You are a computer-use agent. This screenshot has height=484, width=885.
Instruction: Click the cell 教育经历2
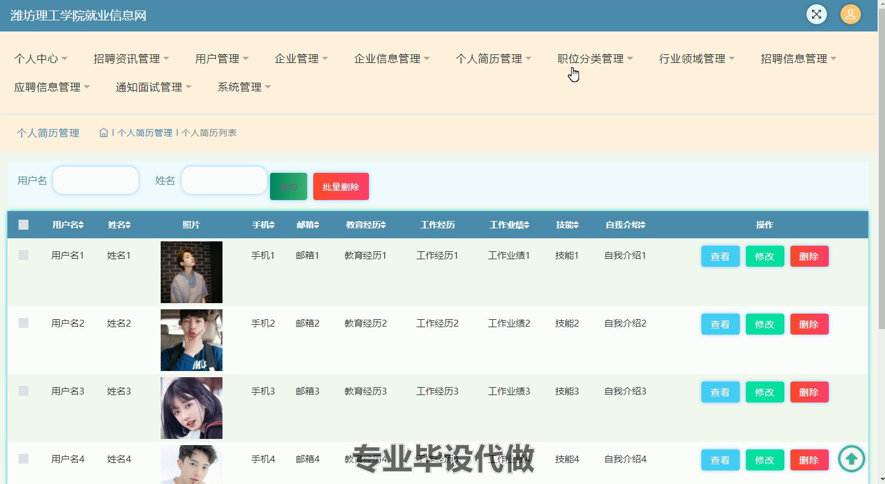(366, 323)
